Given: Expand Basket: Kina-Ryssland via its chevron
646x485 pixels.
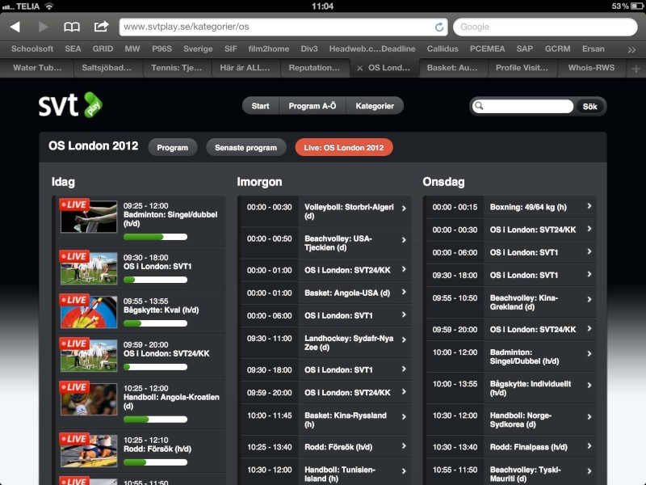Looking at the screenshot, I should (404, 417).
